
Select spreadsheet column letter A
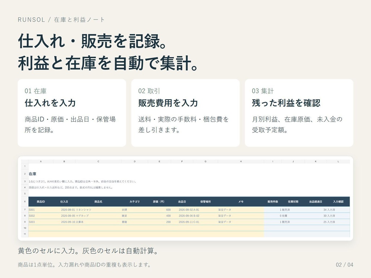click(x=41, y=161)
